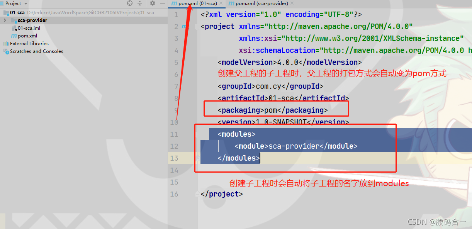Screen dimensions: 472x229
Task: Click the xsi:schemaLocation attribute line
Action: click(355, 50)
